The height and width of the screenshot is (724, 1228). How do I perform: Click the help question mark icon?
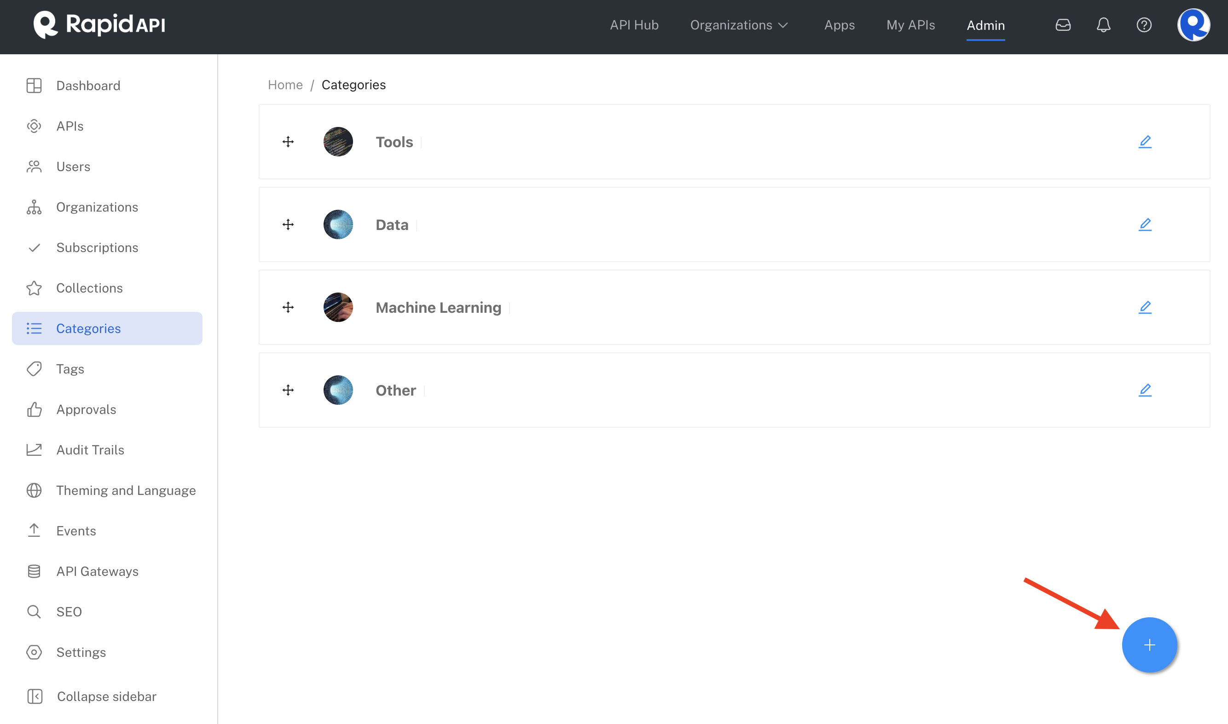click(1144, 25)
